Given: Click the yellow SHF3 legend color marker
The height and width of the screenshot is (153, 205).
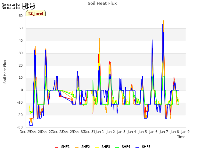Looking at the screenshot, I should [x=97, y=147].
